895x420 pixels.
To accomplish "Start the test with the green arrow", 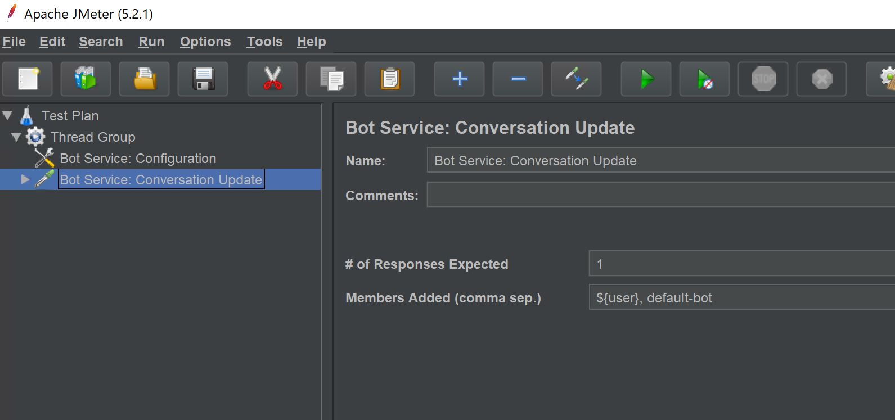I will (646, 79).
